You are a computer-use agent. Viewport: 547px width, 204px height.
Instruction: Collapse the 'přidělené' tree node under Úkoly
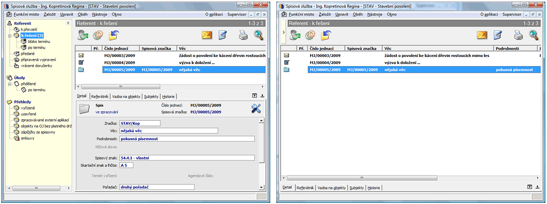point(9,84)
